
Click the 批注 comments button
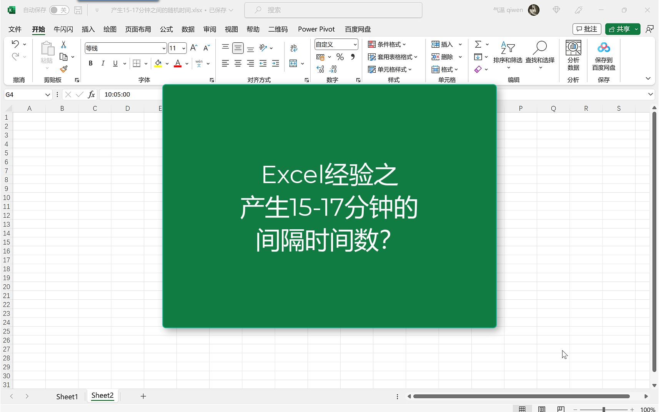pyautogui.click(x=587, y=29)
